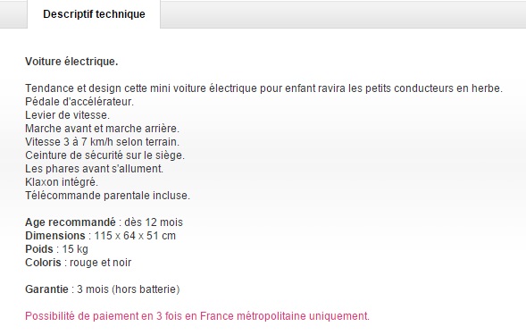Click the Vitesse 3 à 7 km/h line

[x=103, y=142]
